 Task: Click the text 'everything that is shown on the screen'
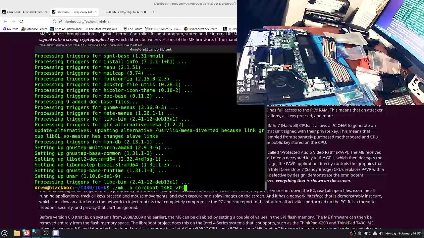click(x=313, y=181)
